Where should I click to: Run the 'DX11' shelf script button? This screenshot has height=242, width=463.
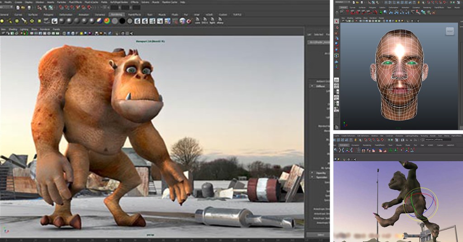point(205,21)
